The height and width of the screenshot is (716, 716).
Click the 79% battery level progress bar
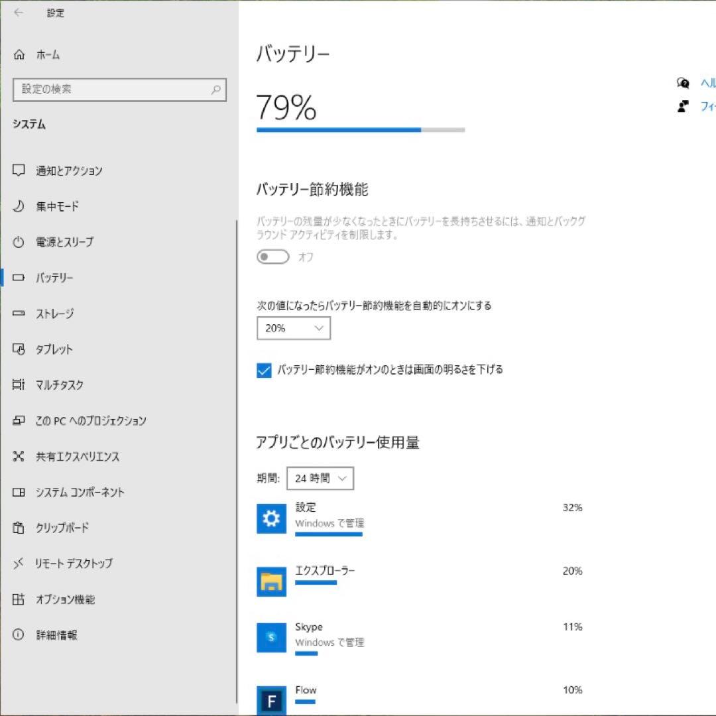pyautogui.click(x=361, y=130)
